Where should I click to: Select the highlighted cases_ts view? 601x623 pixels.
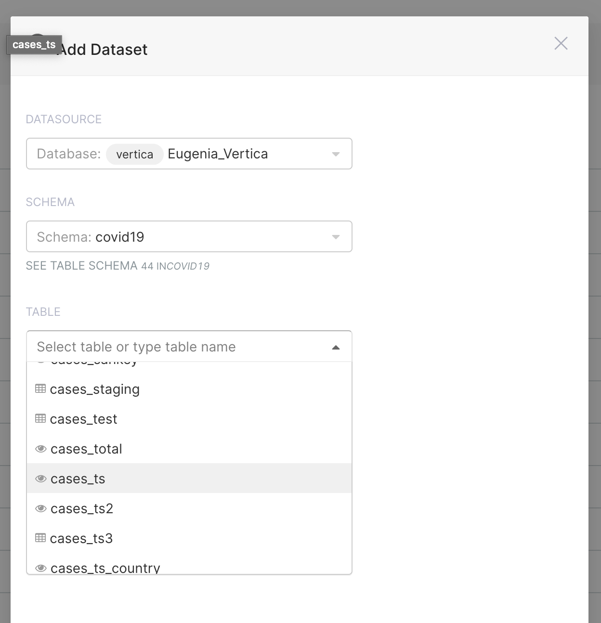[77, 479]
